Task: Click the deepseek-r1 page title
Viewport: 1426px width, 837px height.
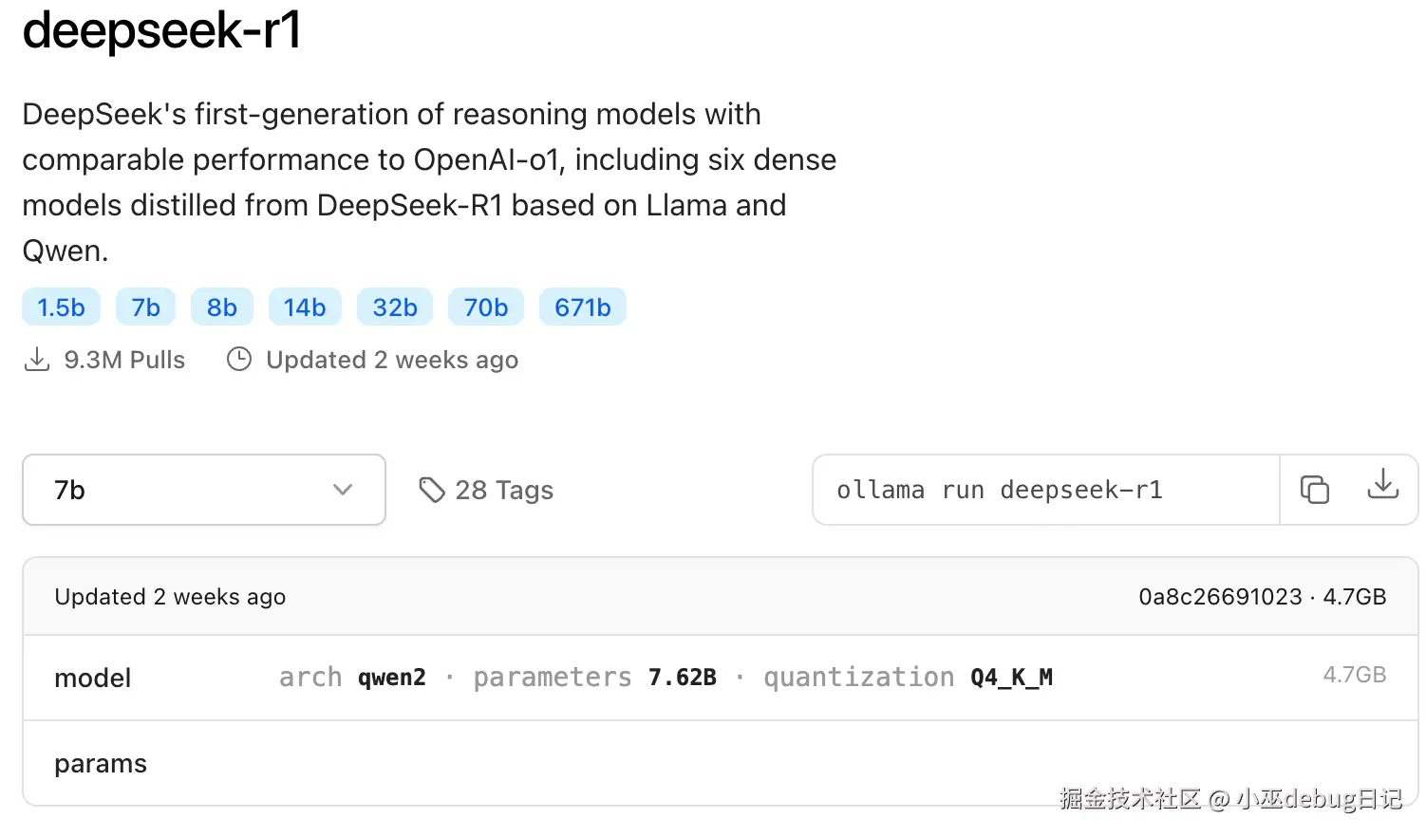Action: 161,30
